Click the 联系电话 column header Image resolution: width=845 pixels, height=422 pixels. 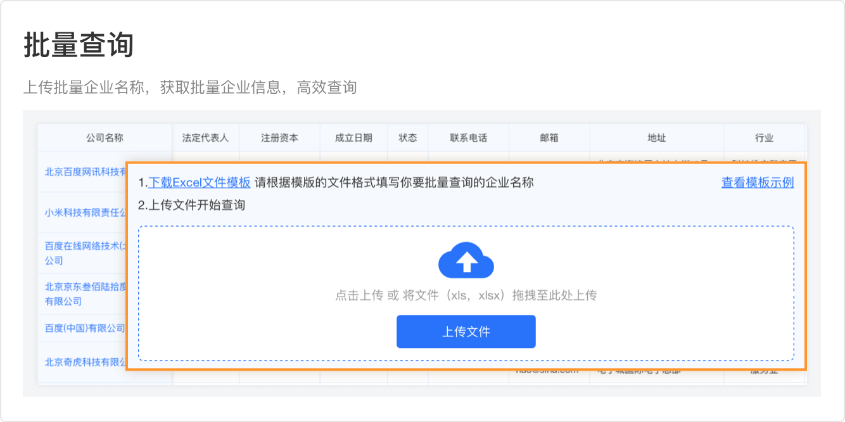(x=468, y=137)
